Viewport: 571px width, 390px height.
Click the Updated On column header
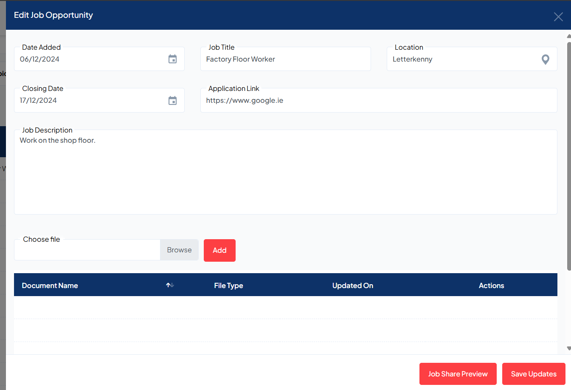[353, 285]
